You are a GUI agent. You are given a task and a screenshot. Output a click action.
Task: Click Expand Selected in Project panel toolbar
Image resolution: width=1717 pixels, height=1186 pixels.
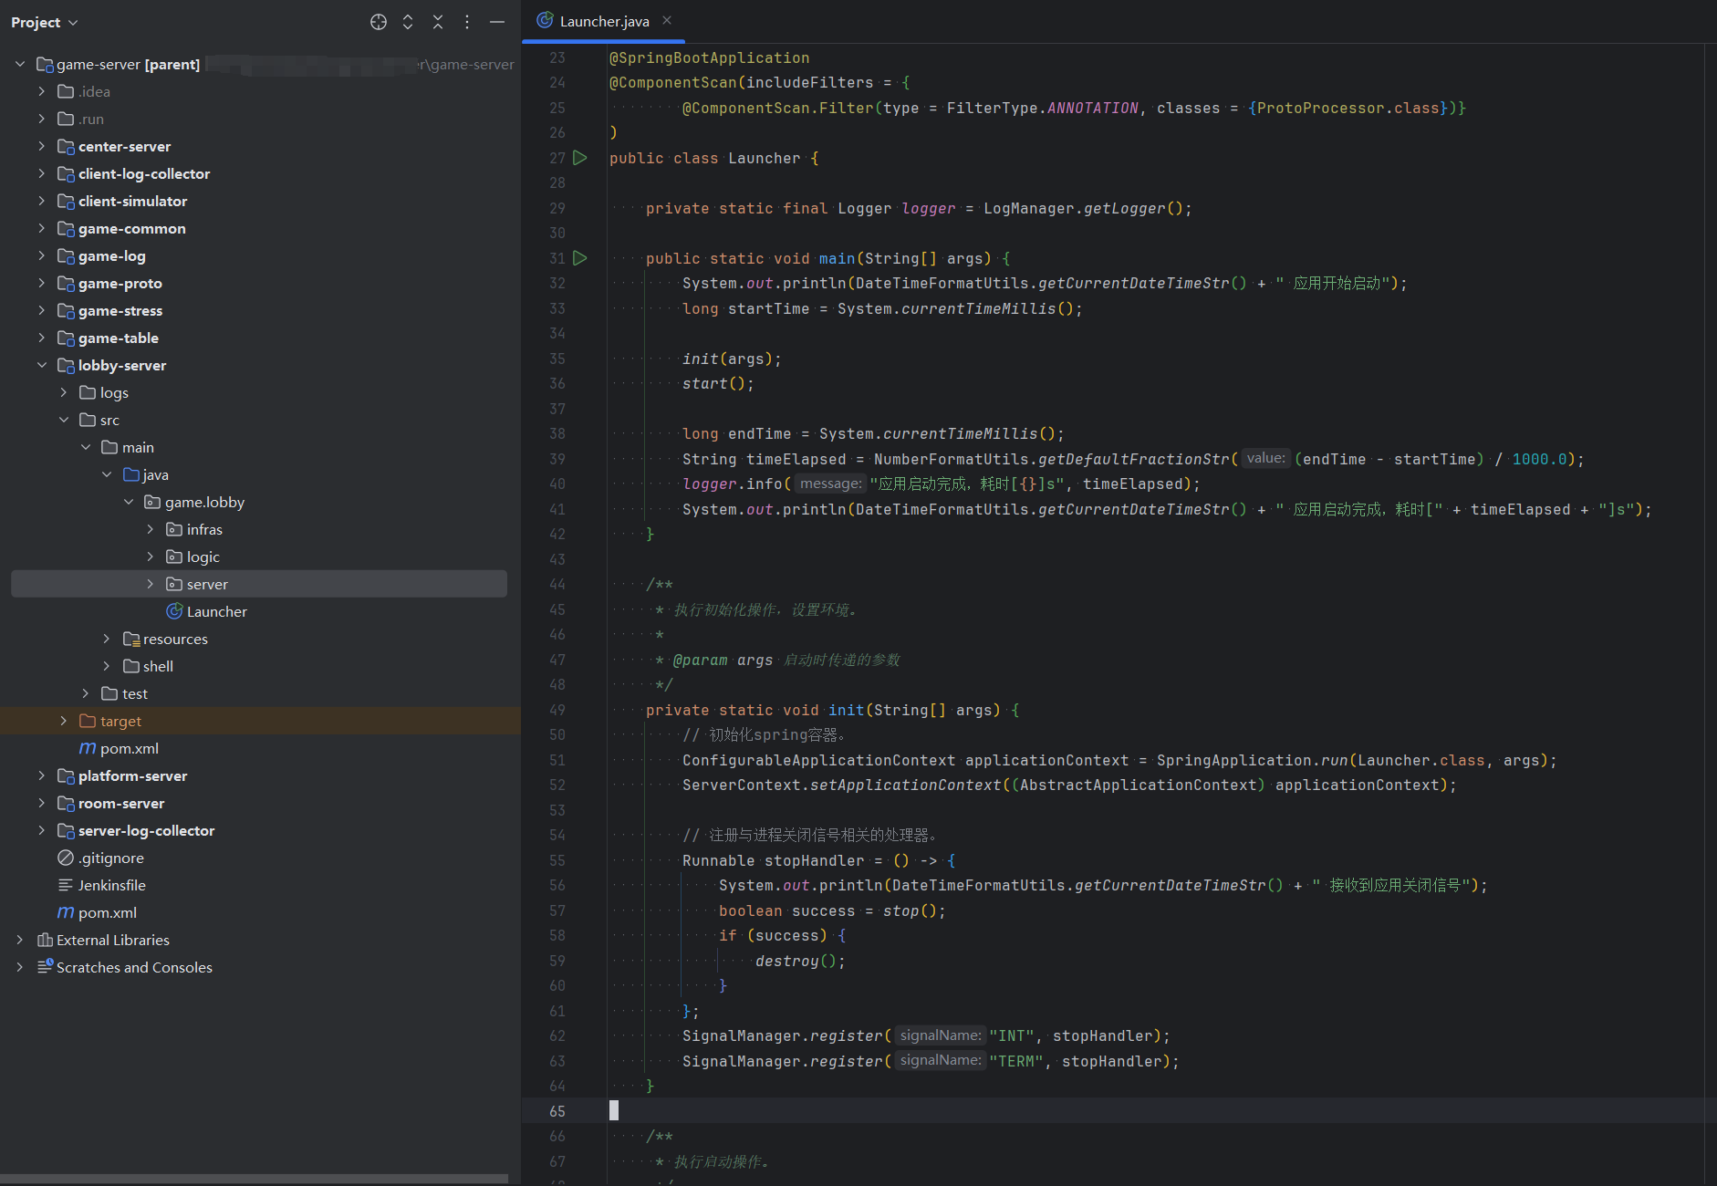(x=408, y=22)
